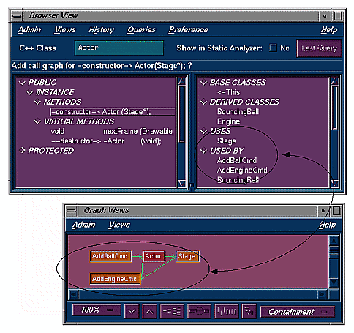Click the pane divider sash handle

click(192, 185)
